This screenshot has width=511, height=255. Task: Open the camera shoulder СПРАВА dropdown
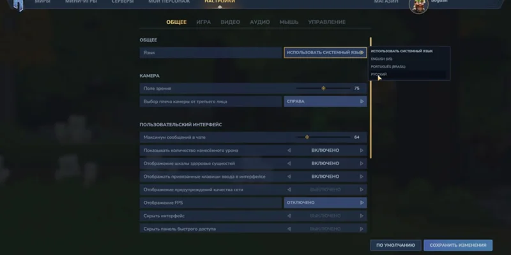click(x=325, y=101)
